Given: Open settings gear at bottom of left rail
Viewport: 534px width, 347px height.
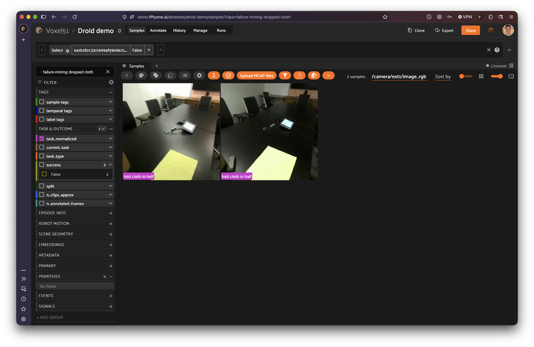Looking at the screenshot, I should 24,319.
